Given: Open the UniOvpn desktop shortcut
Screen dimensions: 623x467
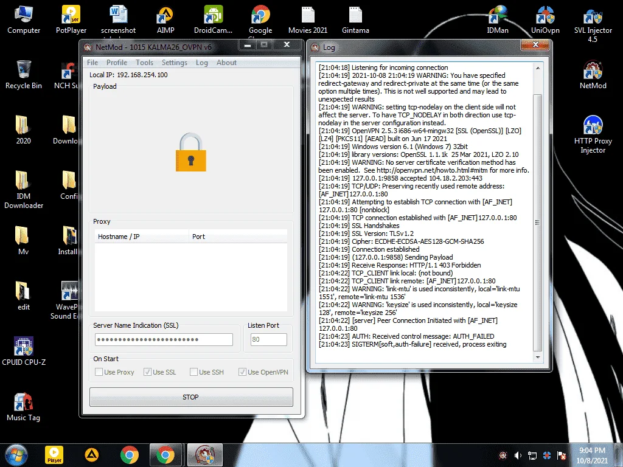Looking at the screenshot, I should (545, 20).
